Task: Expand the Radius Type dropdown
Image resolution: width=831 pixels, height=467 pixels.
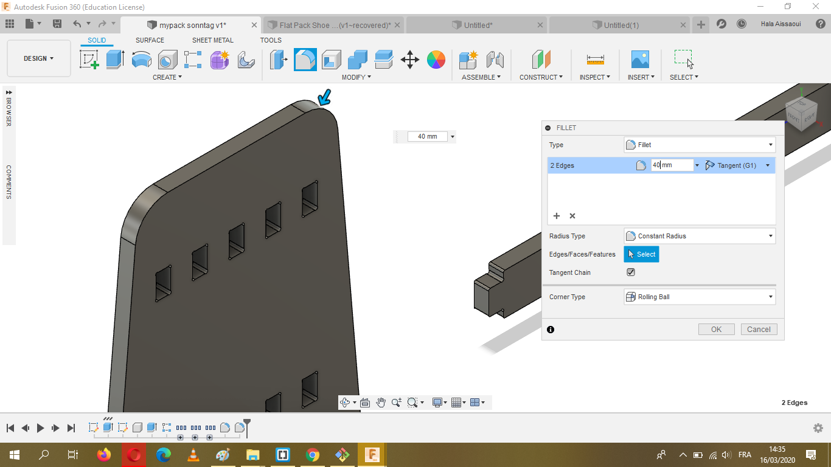Action: [700, 236]
